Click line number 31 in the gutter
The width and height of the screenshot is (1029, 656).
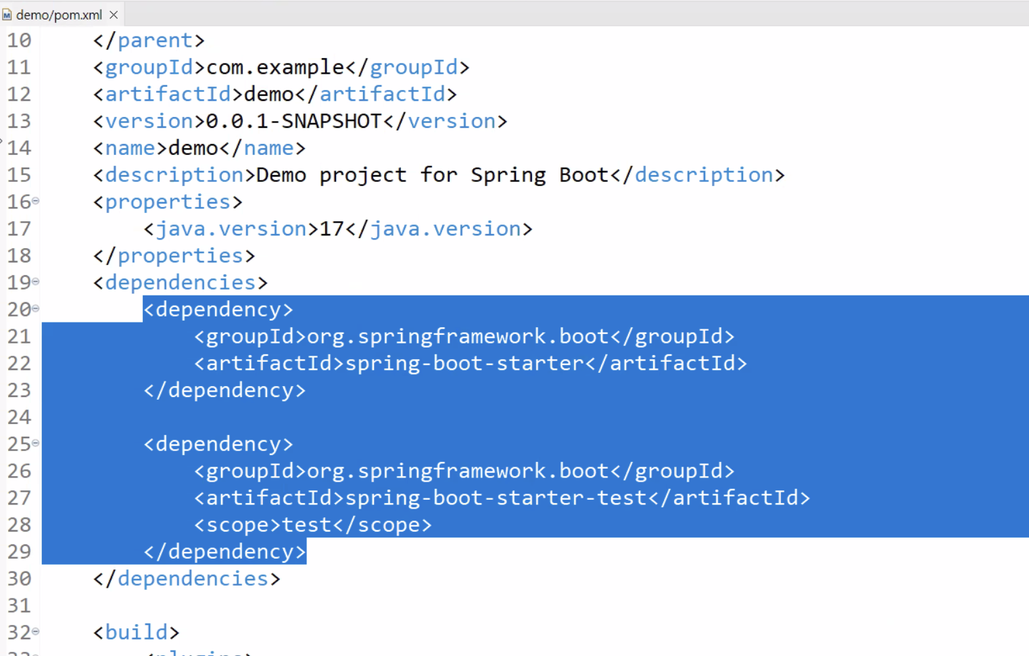click(x=19, y=605)
